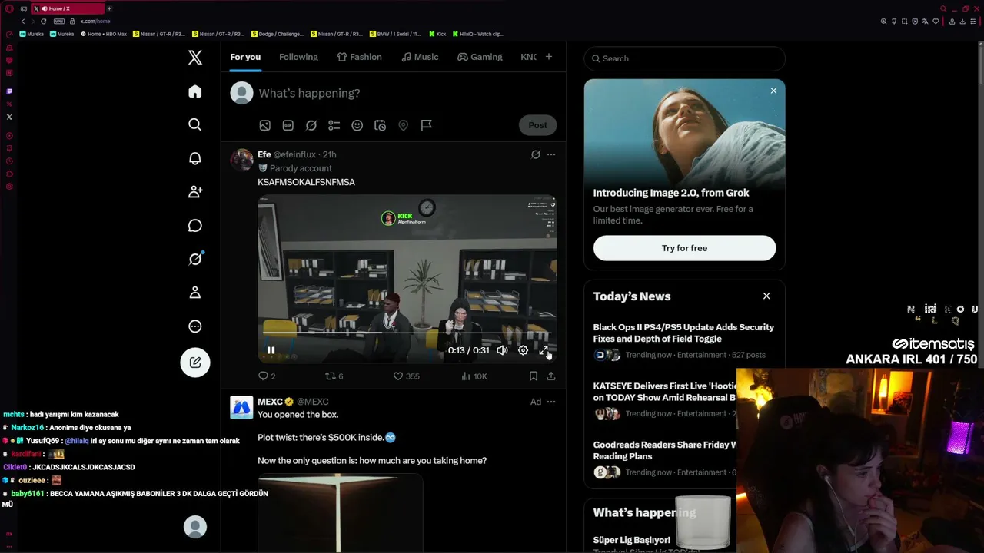Open the More menu in sidebar
984x553 pixels.
pos(195,326)
